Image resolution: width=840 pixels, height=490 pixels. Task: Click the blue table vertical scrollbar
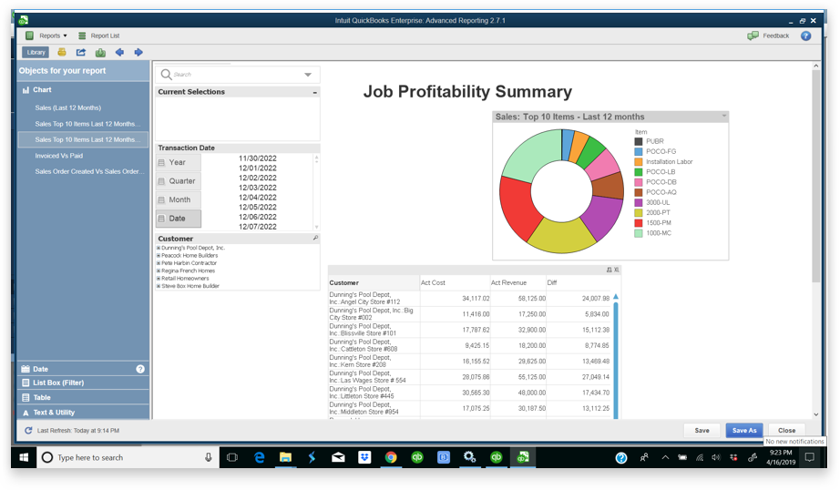pos(616,359)
